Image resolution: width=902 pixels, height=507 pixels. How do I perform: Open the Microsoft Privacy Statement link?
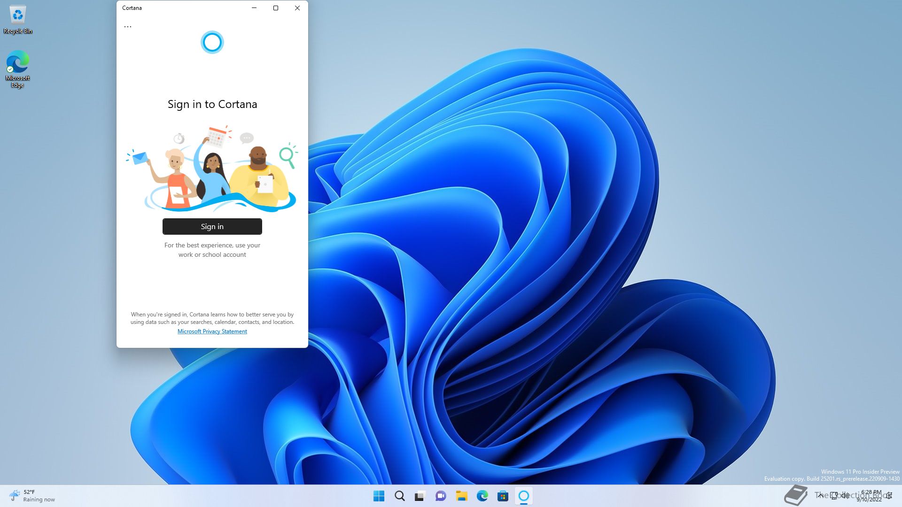tap(212, 331)
